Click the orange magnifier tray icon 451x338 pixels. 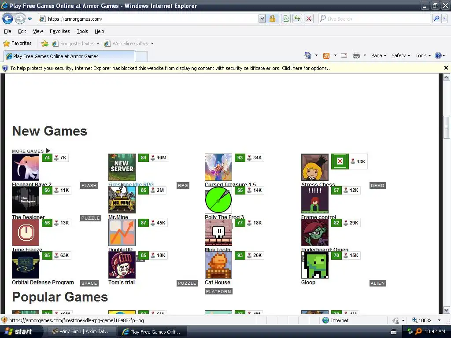tap(418, 331)
